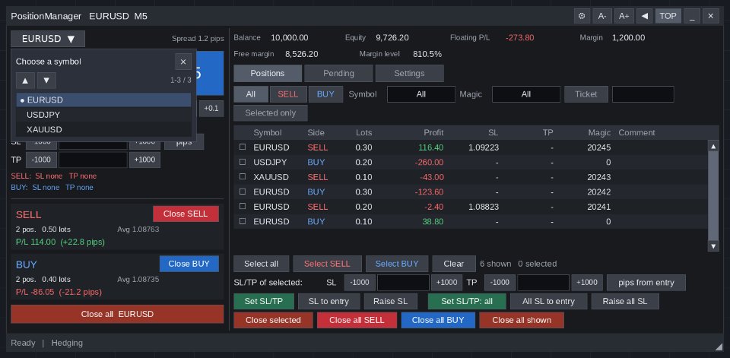Click the Ticket filter button
The width and height of the screenshot is (730, 358).
coord(586,94)
